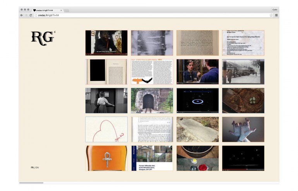Open a new tab next to credac.fr
Screen dimensions: 298x191
click(67, 10)
